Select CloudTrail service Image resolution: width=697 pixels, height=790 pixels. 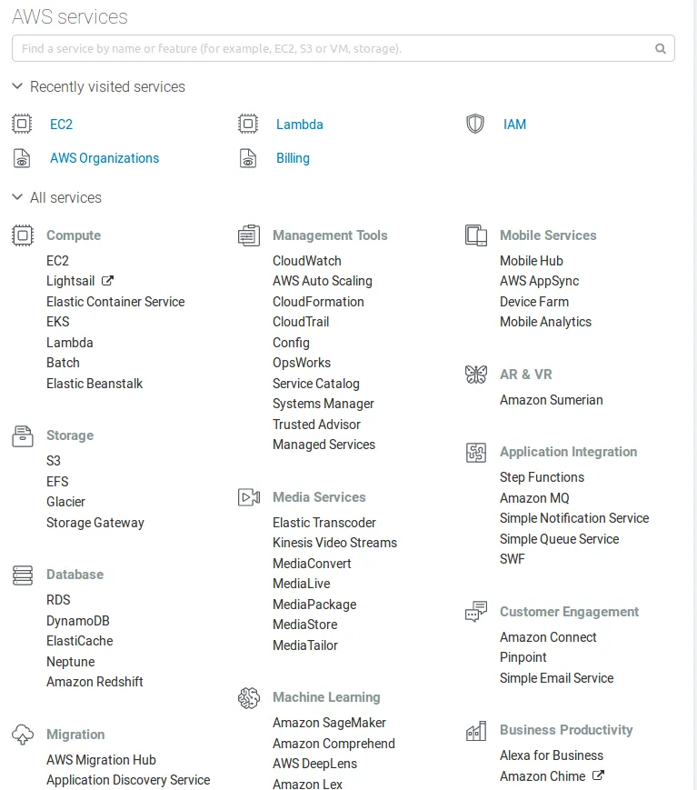[301, 322]
